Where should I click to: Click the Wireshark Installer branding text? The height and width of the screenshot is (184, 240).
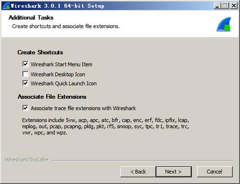27,160
